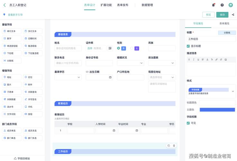Add the 单行文本 field
The image size is (237, 161).
point(12,31)
